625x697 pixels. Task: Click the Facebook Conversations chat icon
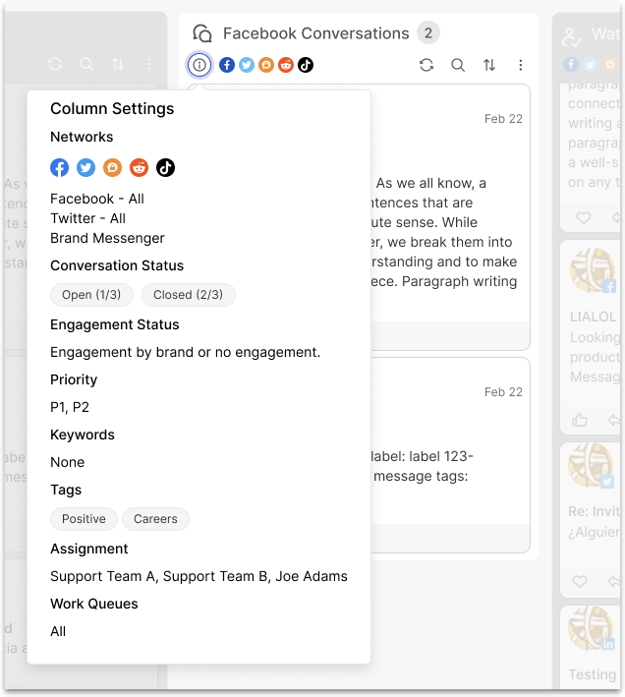[x=202, y=33]
